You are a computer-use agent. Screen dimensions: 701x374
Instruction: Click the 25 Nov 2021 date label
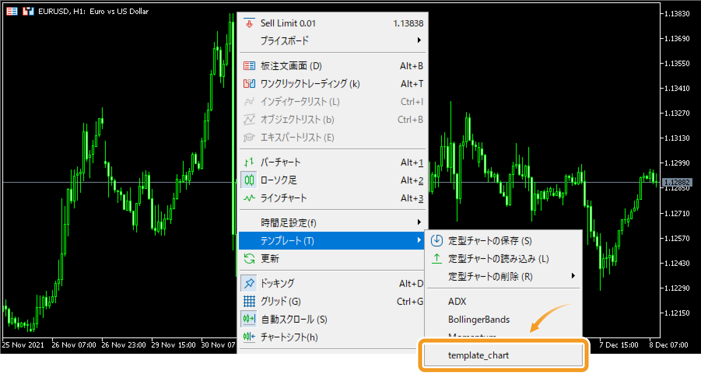point(23,345)
